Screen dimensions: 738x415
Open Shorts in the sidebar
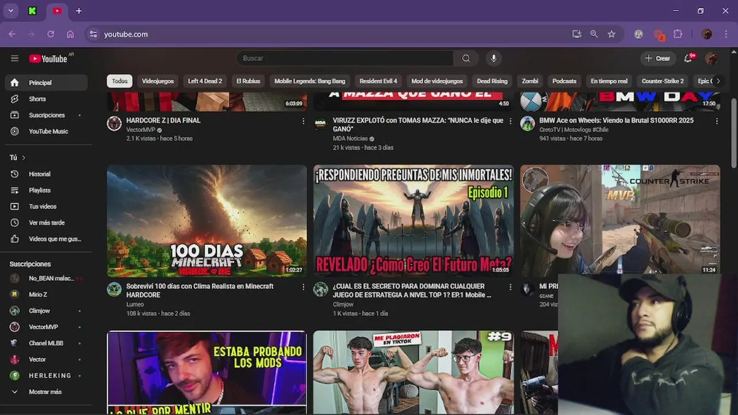46,99
